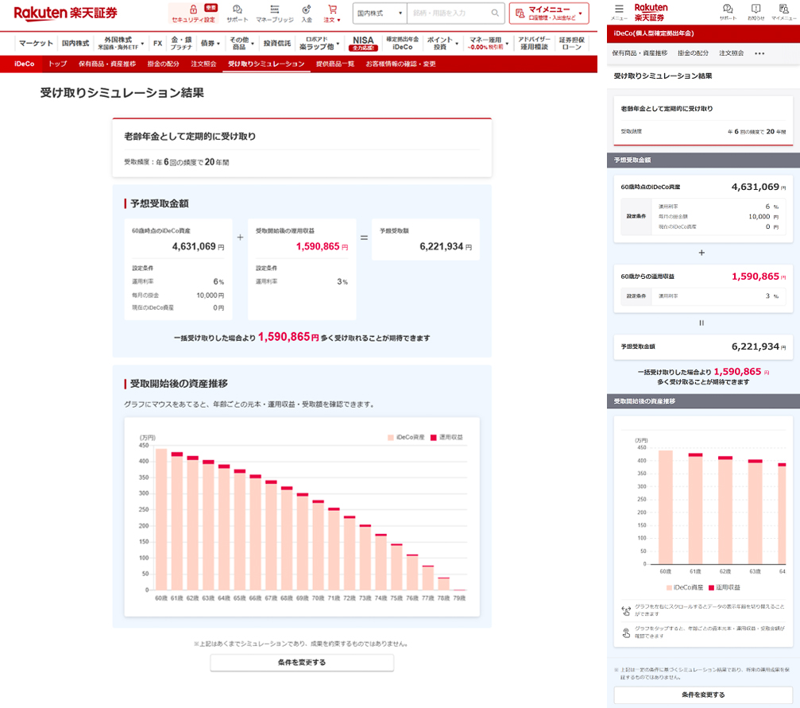Viewport: 800px width, 708px height.
Task: Click the 60歳 bar in the desktop chart
Action: pyautogui.click(x=161, y=519)
